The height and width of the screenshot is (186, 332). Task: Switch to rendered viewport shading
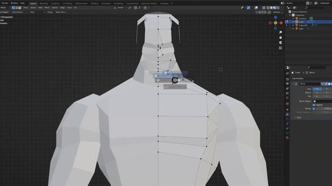(278, 8)
